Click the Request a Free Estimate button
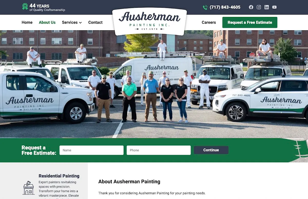 pos(250,22)
